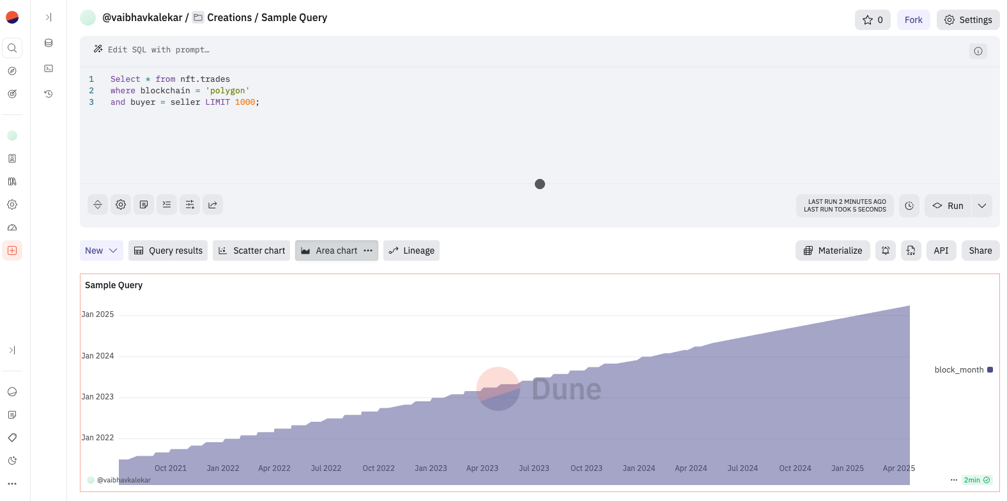The height and width of the screenshot is (501, 1007).
Task: Open the Area chart tab three-dots menu
Action: (368, 250)
